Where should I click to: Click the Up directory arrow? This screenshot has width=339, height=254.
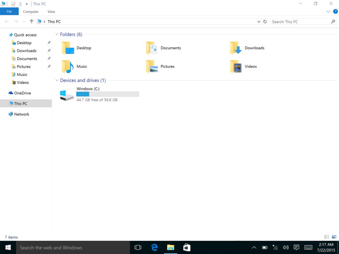coord(32,22)
